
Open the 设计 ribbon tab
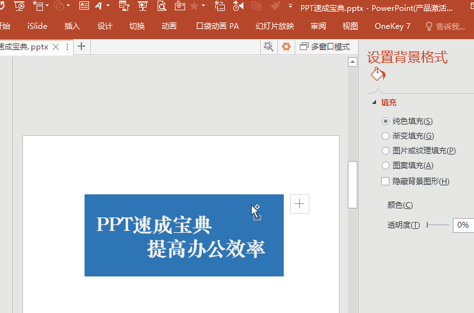click(x=105, y=26)
